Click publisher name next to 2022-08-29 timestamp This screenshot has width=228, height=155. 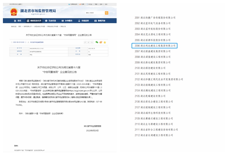(37, 42)
